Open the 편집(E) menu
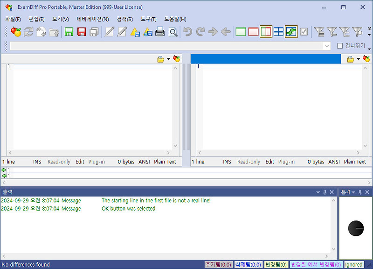373x269 pixels. click(36, 19)
